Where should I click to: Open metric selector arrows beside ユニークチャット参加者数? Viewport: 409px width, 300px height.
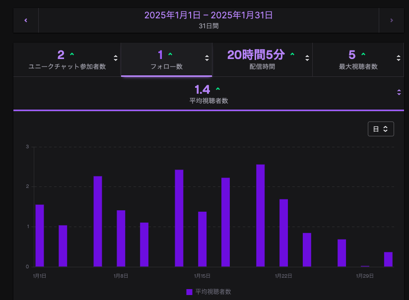pos(116,58)
